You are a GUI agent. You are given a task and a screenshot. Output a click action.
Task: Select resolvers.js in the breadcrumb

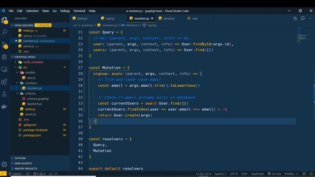[109, 25]
